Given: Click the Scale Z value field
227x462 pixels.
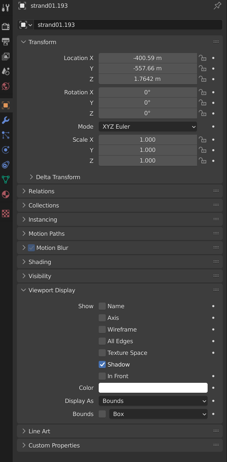Looking at the screenshot, I should 148,160.
